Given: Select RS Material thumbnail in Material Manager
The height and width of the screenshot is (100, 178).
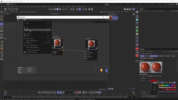Looking at the screenshot, I should click(111, 18).
